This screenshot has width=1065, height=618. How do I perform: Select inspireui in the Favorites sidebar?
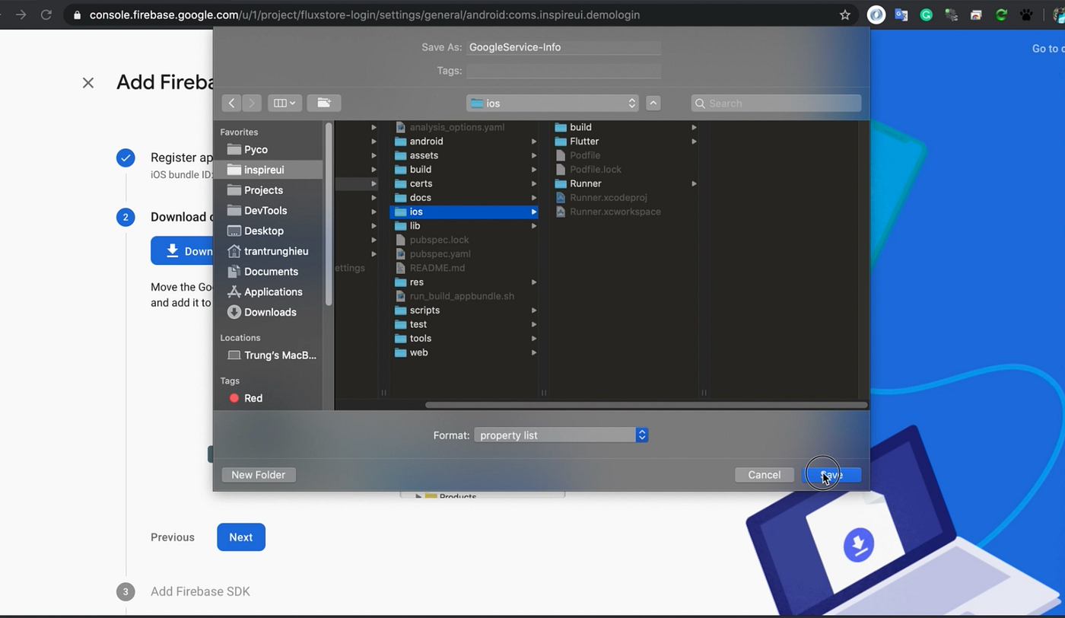tap(269, 170)
